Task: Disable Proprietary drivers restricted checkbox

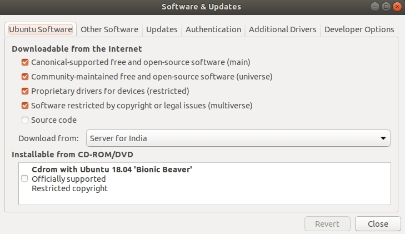Action: (x=25, y=91)
